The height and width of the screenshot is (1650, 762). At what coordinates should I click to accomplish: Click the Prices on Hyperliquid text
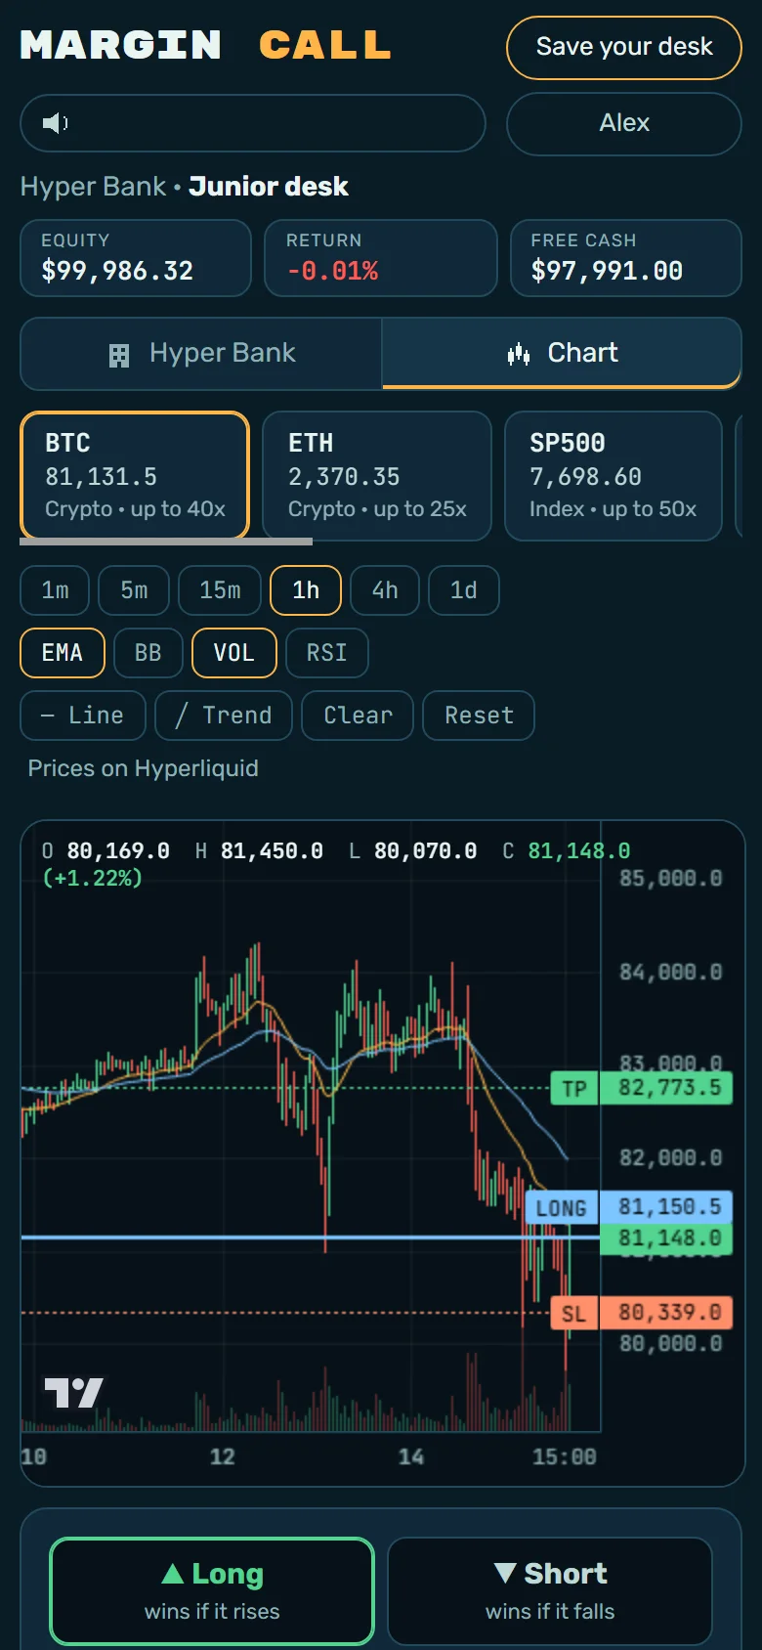tap(143, 768)
